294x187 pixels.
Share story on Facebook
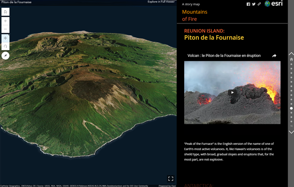pos(248,4)
